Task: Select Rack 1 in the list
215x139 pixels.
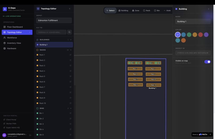Action: click(x=54, y=55)
